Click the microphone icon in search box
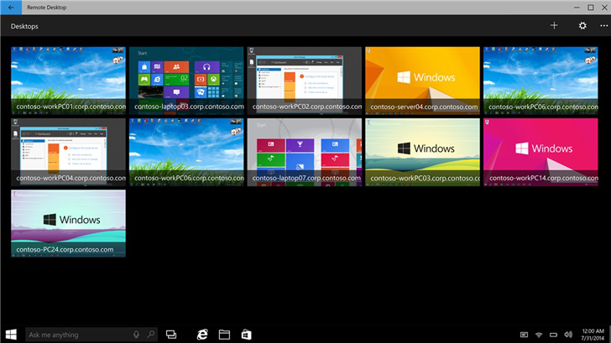 click(137, 335)
